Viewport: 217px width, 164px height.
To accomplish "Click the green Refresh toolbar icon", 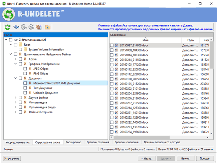I will [7, 27].
